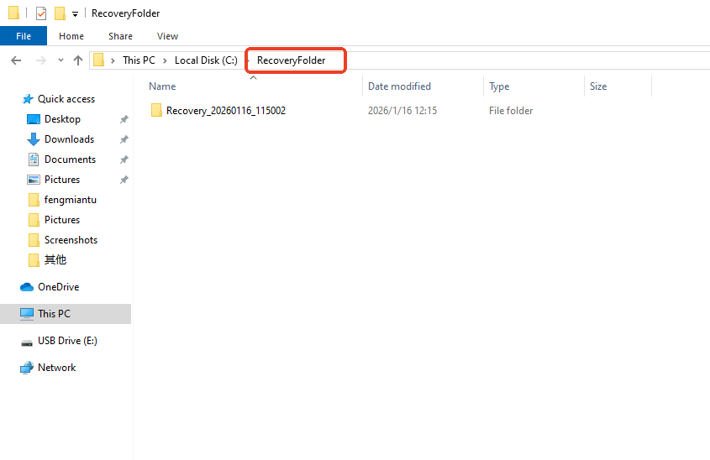Click the Network globe icon
This screenshot has height=460, width=710.
tap(27, 368)
